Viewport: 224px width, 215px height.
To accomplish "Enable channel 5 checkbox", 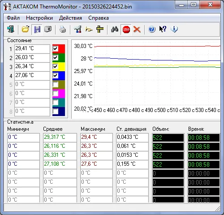I will pyautogui.click(x=55, y=85).
